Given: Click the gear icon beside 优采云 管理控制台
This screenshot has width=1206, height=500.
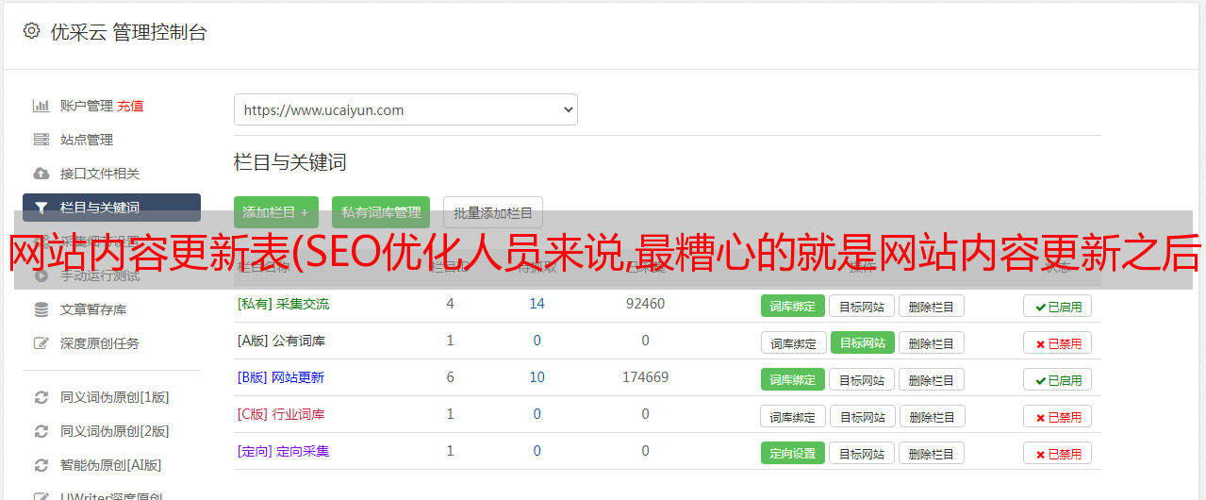Looking at the screenshot, I should pos(31,31).
